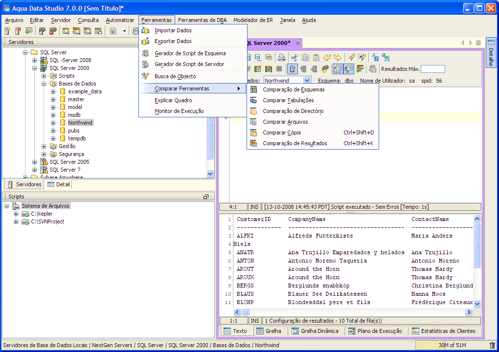Image resolution: width=499 pixels, height=352 pixels.
Task: Choose Comparar Arquivos from submenu
Action: click(313, 122)
